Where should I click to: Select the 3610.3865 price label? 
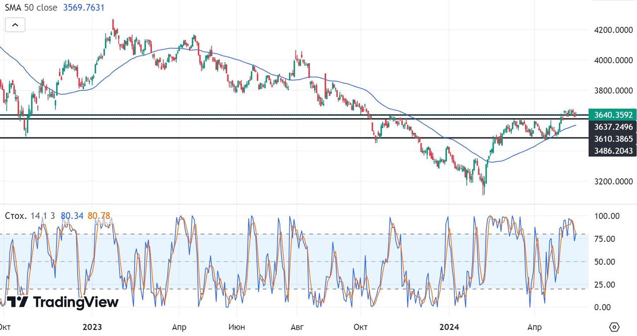612,139
